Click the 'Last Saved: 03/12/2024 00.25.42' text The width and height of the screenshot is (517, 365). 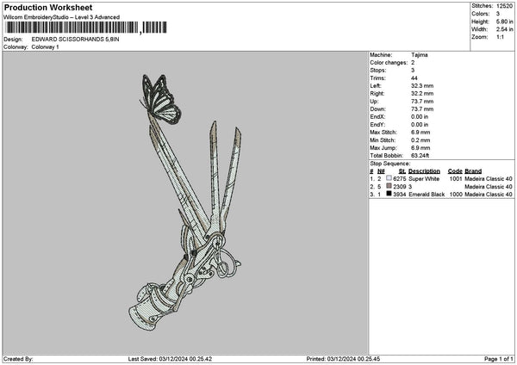[170, 359]
